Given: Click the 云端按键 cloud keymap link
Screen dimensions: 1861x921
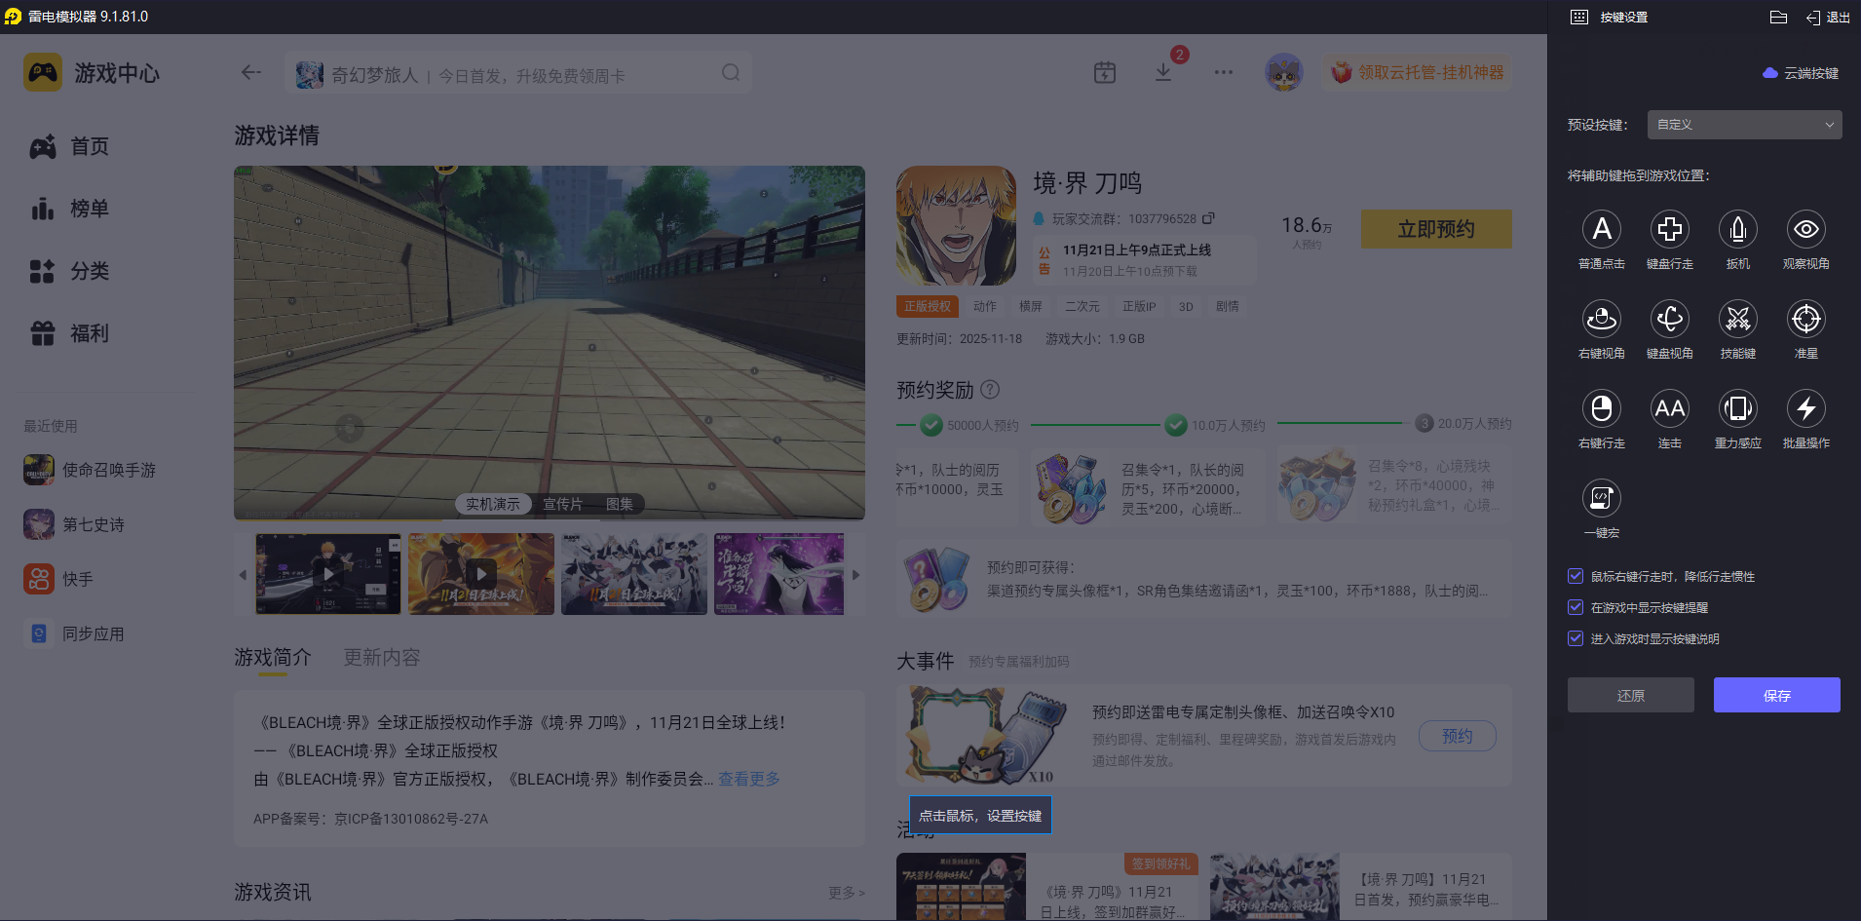Looking at the screenshot, I should (x=1801, y=73).
